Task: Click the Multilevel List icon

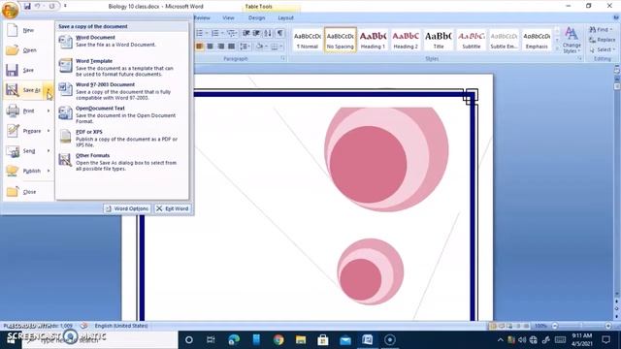Action: click(232, 33)
